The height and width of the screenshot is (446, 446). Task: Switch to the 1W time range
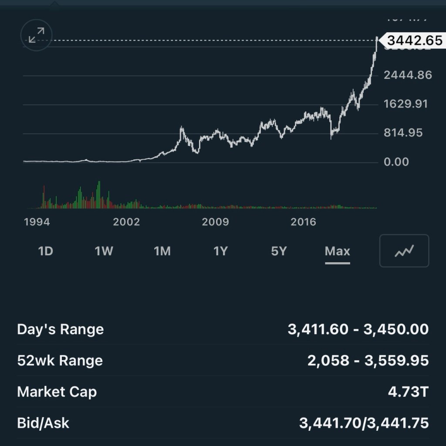pyautogui.click(x=104, y=251)
